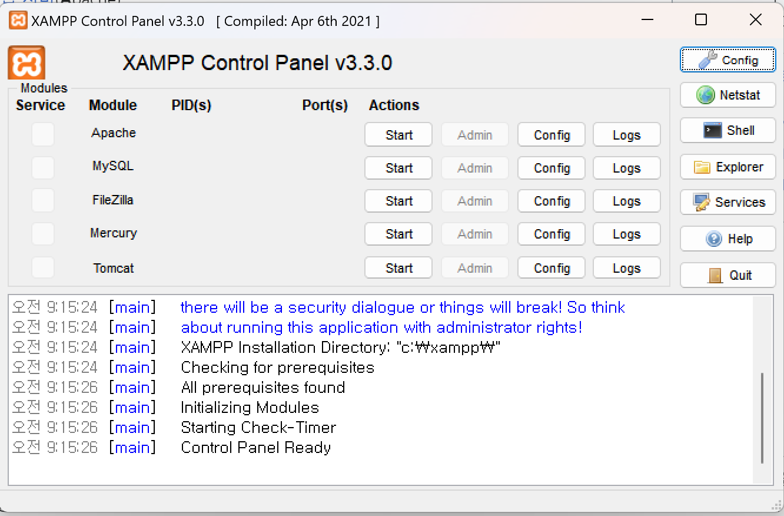Click the 'about running this application' log line

click(x=381, y=328)
